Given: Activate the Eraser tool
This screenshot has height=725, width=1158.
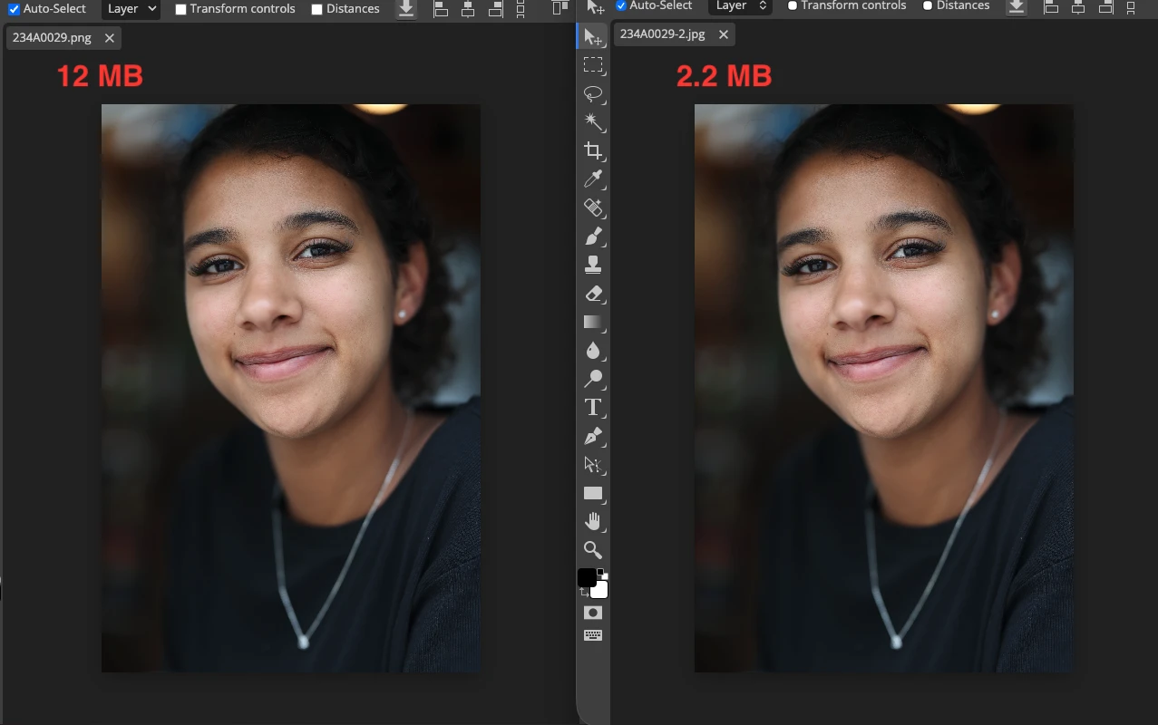Looking at the screenshot, I should tap(593, 293).
